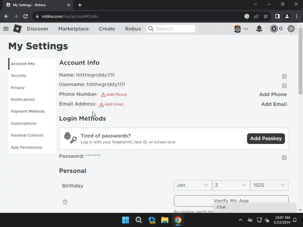The height and width of the screenshot is (227, 303).
Task: Click the taskbar volume muted icon
Action: coord(267,220)
